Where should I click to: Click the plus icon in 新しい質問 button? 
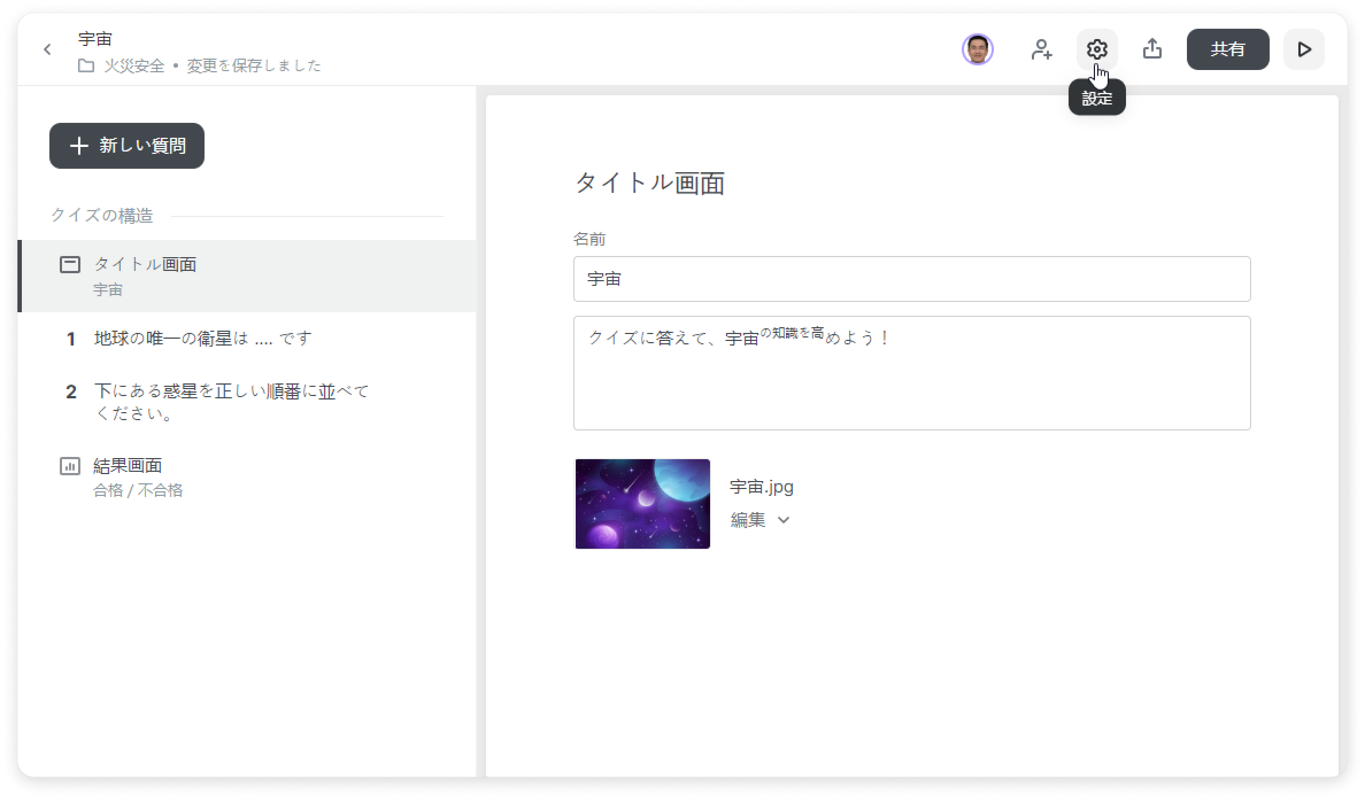coord(79,146)
